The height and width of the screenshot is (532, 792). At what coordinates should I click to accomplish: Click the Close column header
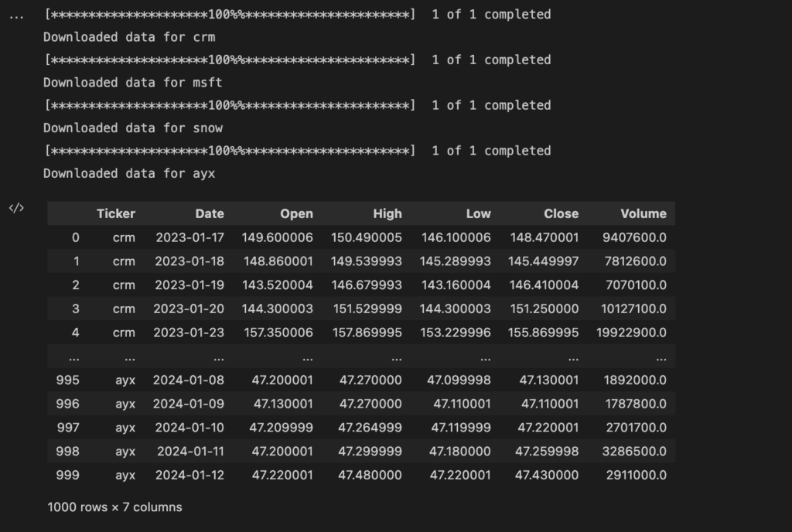pos(561,213)
